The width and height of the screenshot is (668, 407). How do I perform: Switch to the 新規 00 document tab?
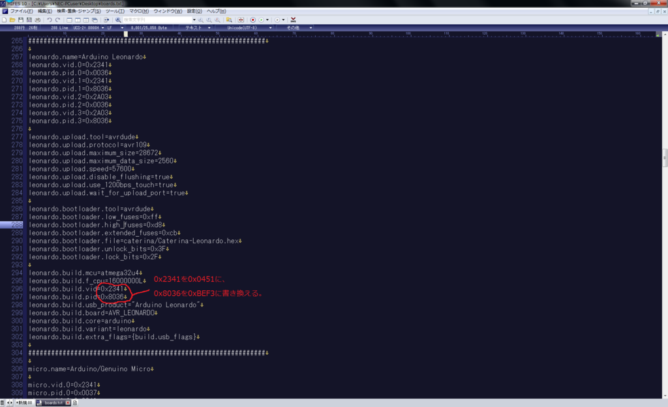(x=24, y=402)
